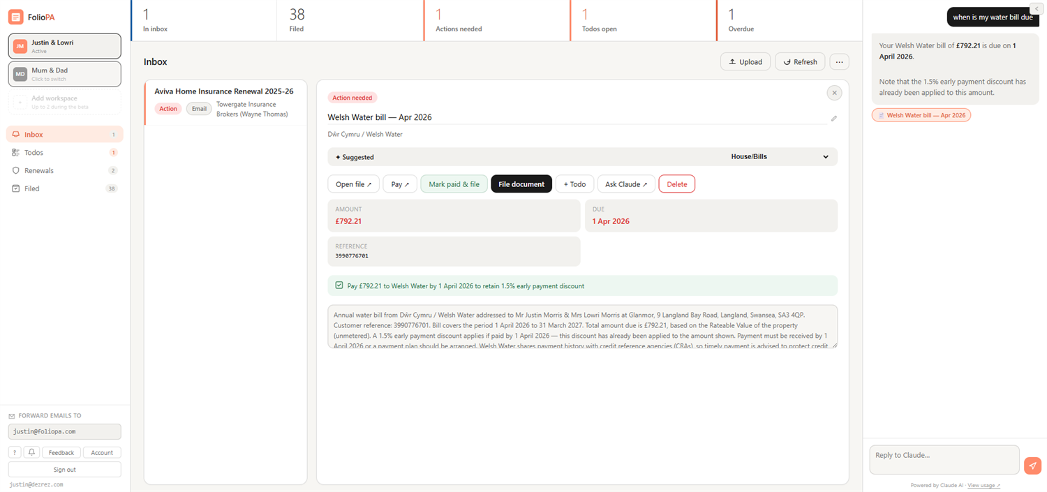Refresh the inbox

(x=800, y=61)
